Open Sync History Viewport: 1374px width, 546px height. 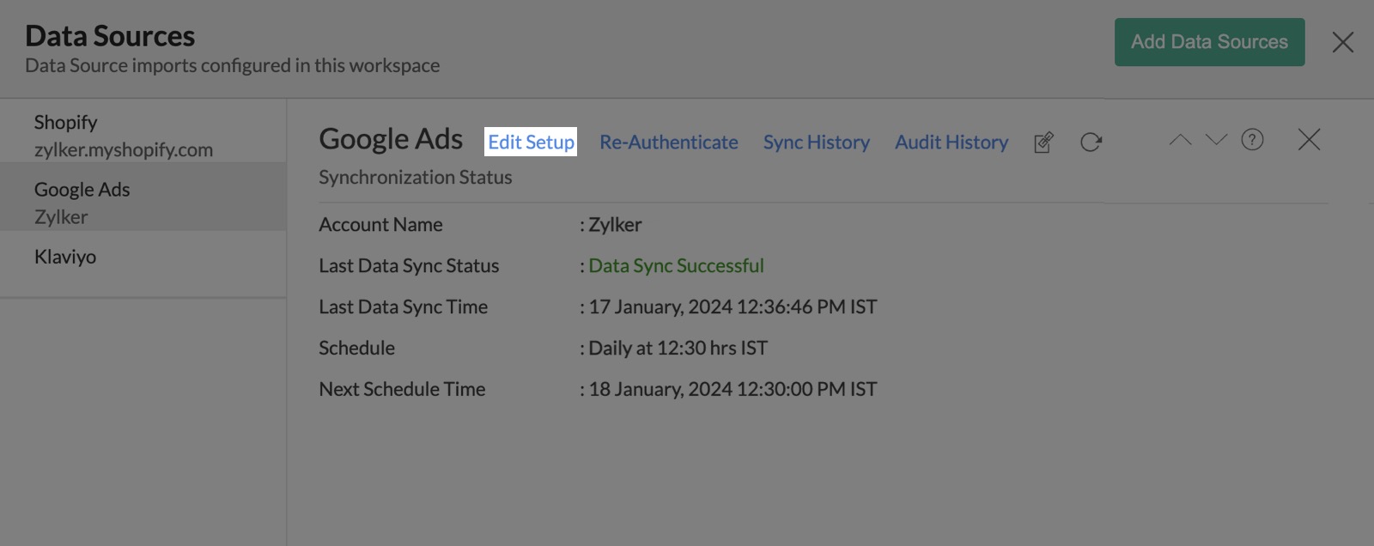coord(817,143)
